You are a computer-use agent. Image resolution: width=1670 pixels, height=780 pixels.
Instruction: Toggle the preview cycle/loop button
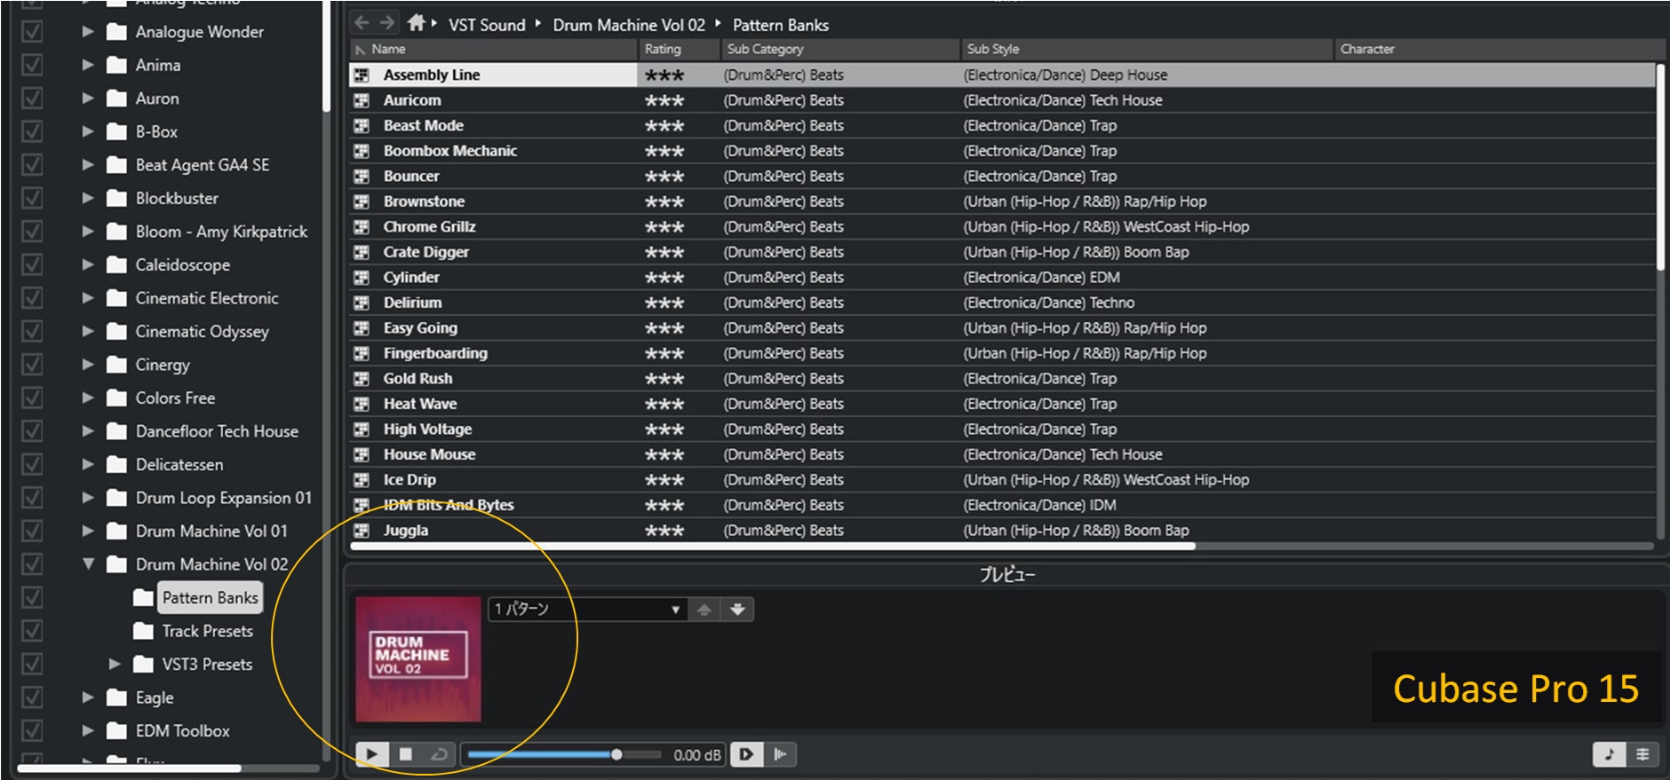(439, 754)
